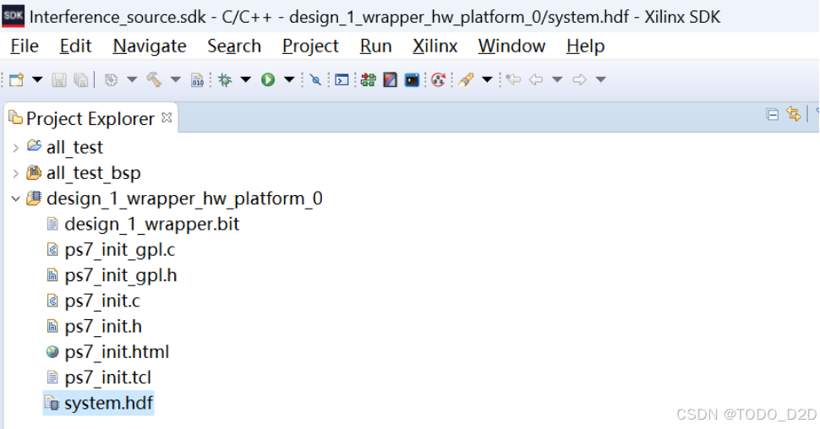Open the Debug dropdown arrow
The width and height of the screenshot is (820, 429).
click(x=245, y=80)
